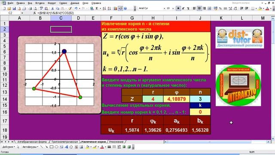Open the Файл menu

(10, 3)
